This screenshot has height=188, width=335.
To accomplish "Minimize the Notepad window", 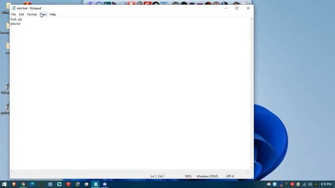I will point(226,8).
